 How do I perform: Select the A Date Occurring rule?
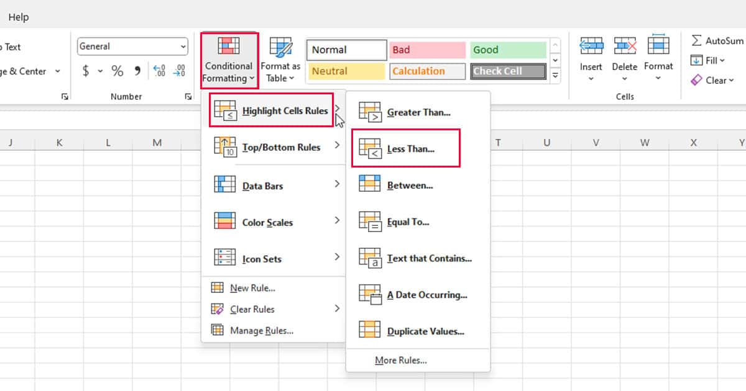[x=418, y=295]
